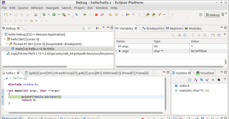Switch to the Debug perspective button
The image size is (229, 119).
212,15
